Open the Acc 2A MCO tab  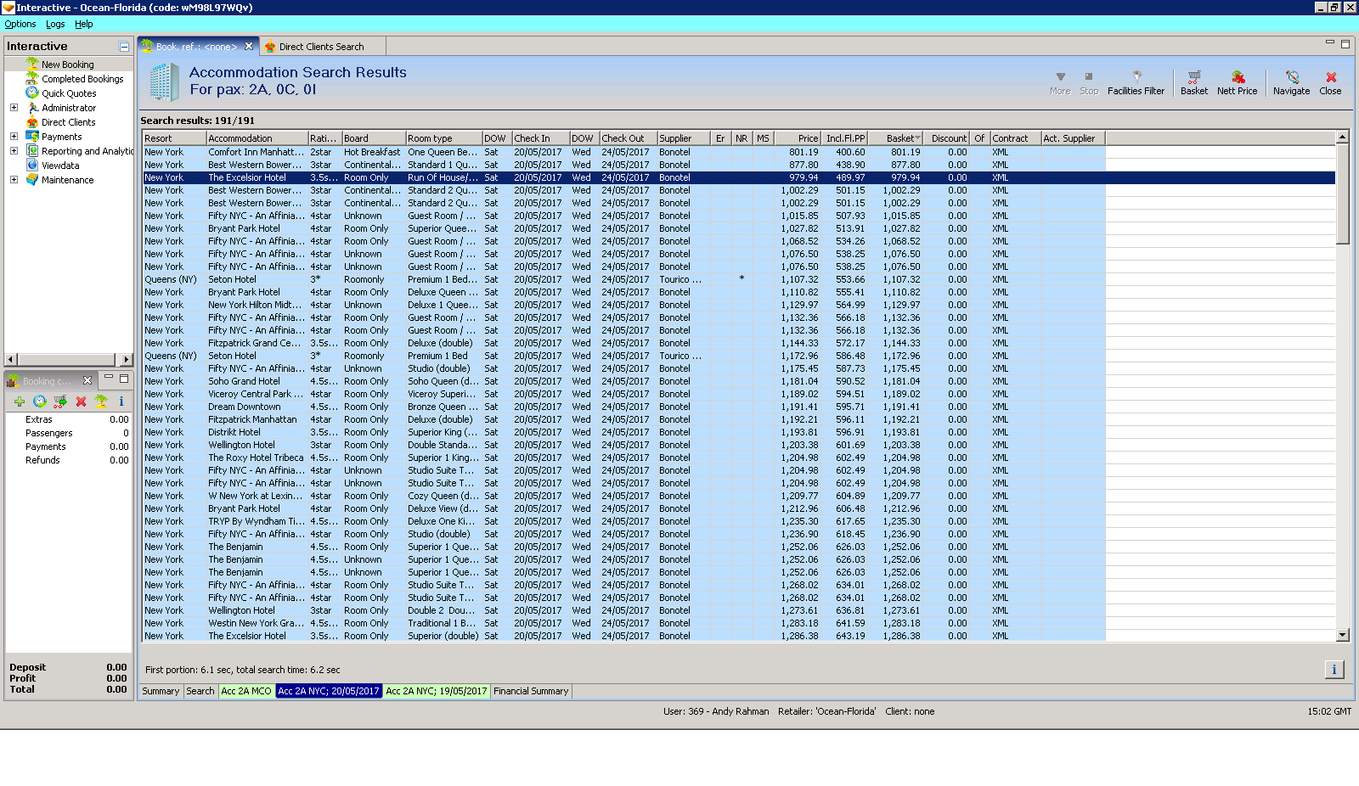click(246, 691)
